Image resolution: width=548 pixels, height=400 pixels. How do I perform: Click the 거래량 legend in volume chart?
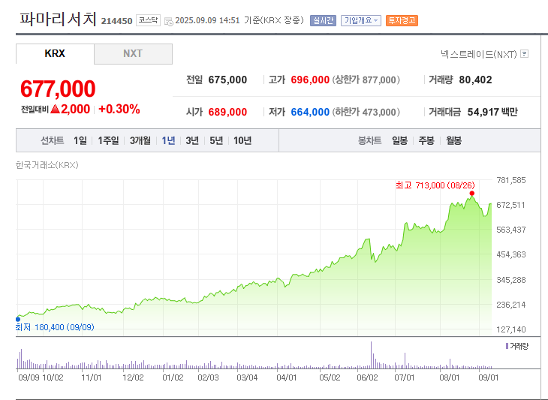[x=517, y=346]
